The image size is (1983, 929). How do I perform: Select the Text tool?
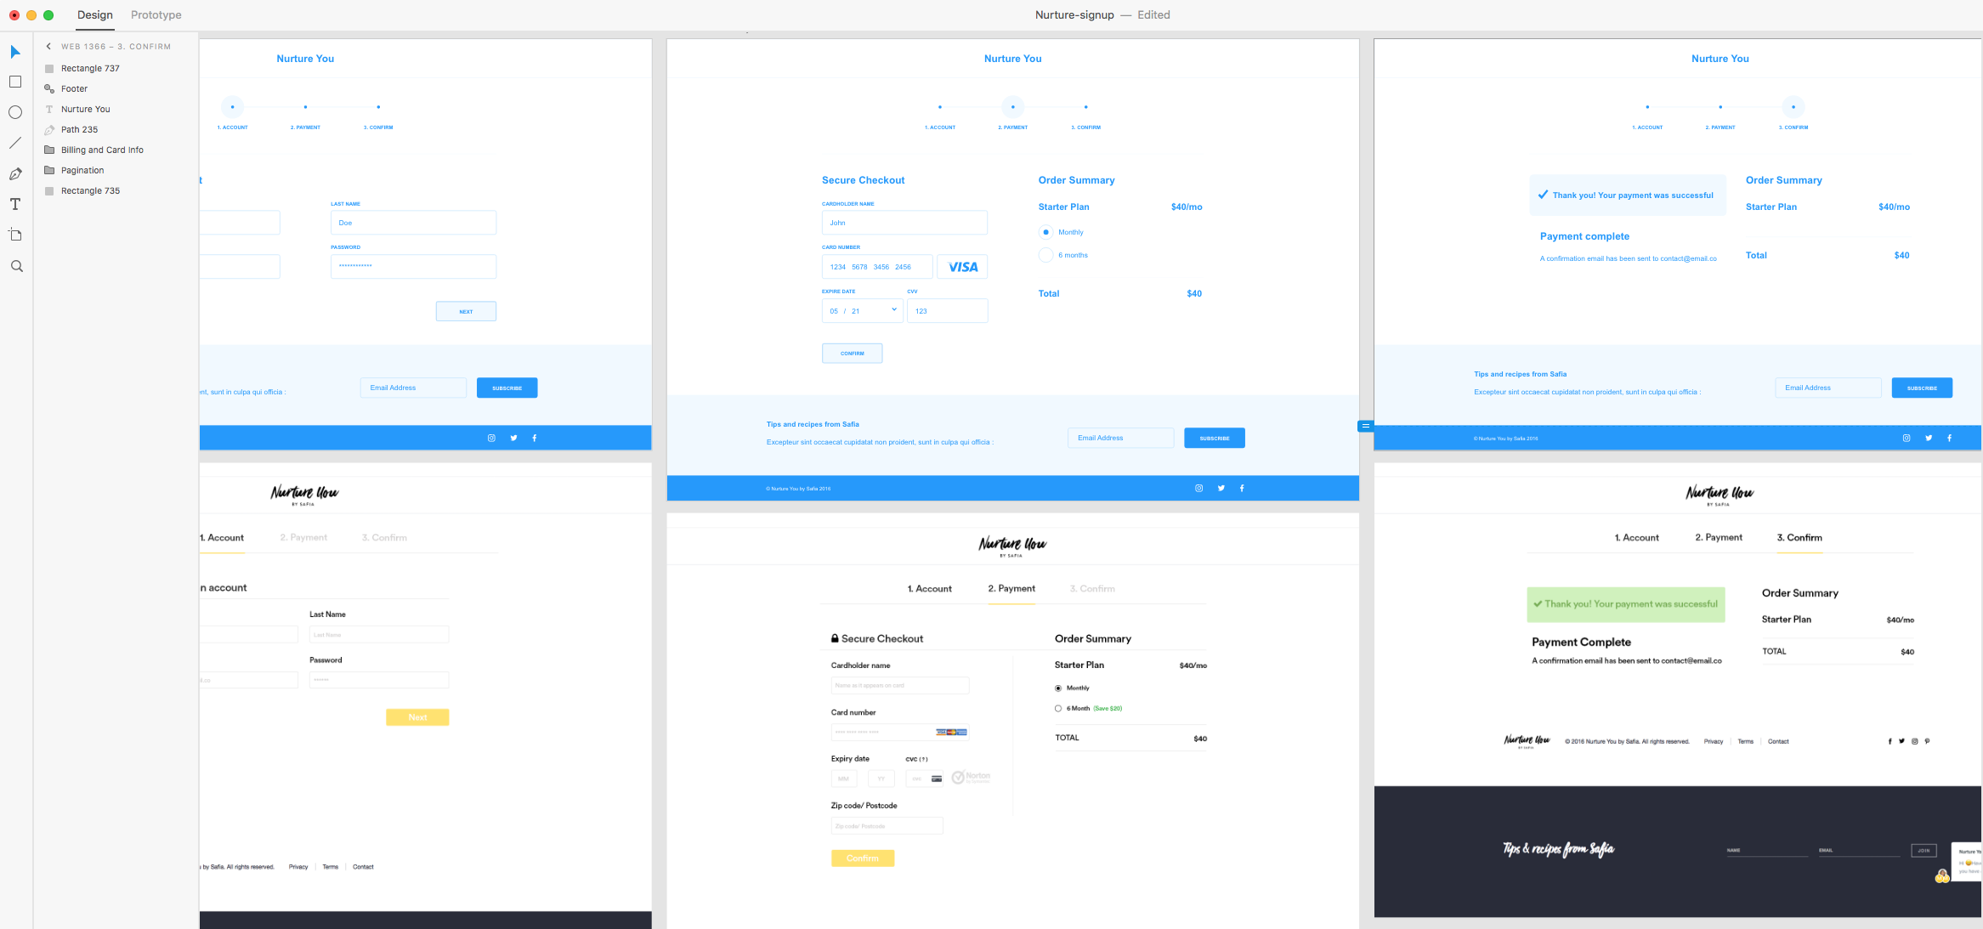click(x=15, y=204)
